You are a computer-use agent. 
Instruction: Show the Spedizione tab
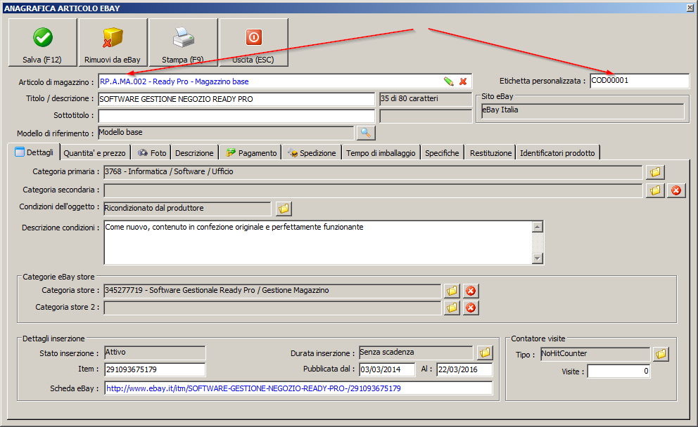(312, 153)
